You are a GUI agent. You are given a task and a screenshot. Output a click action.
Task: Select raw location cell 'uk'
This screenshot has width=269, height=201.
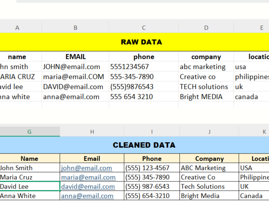pyautogui.click(x=251, y=87)
